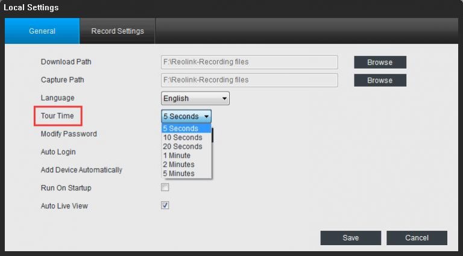Viewport: 463px width, 256px height.
Task: Select 1 Minute tour time
Action: pos(187,155)
